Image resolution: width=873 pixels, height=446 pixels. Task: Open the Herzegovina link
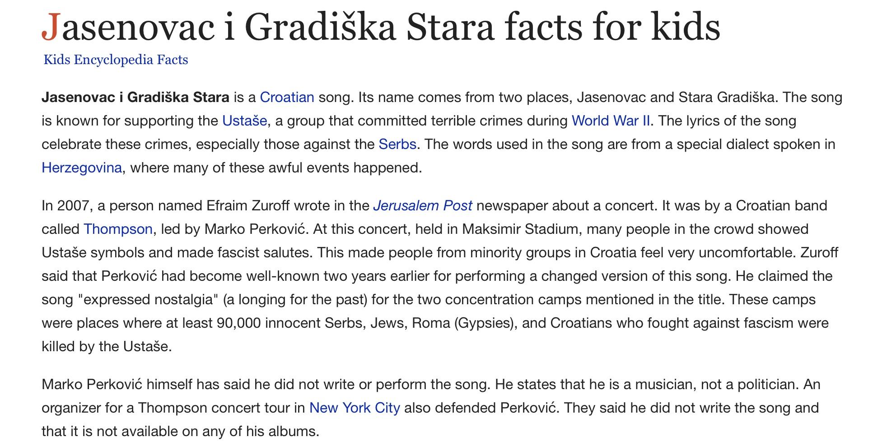click(82, 168)
